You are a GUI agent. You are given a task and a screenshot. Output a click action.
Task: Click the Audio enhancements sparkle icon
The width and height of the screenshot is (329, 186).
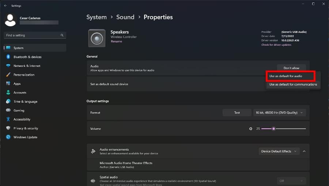tap(93, 151)
